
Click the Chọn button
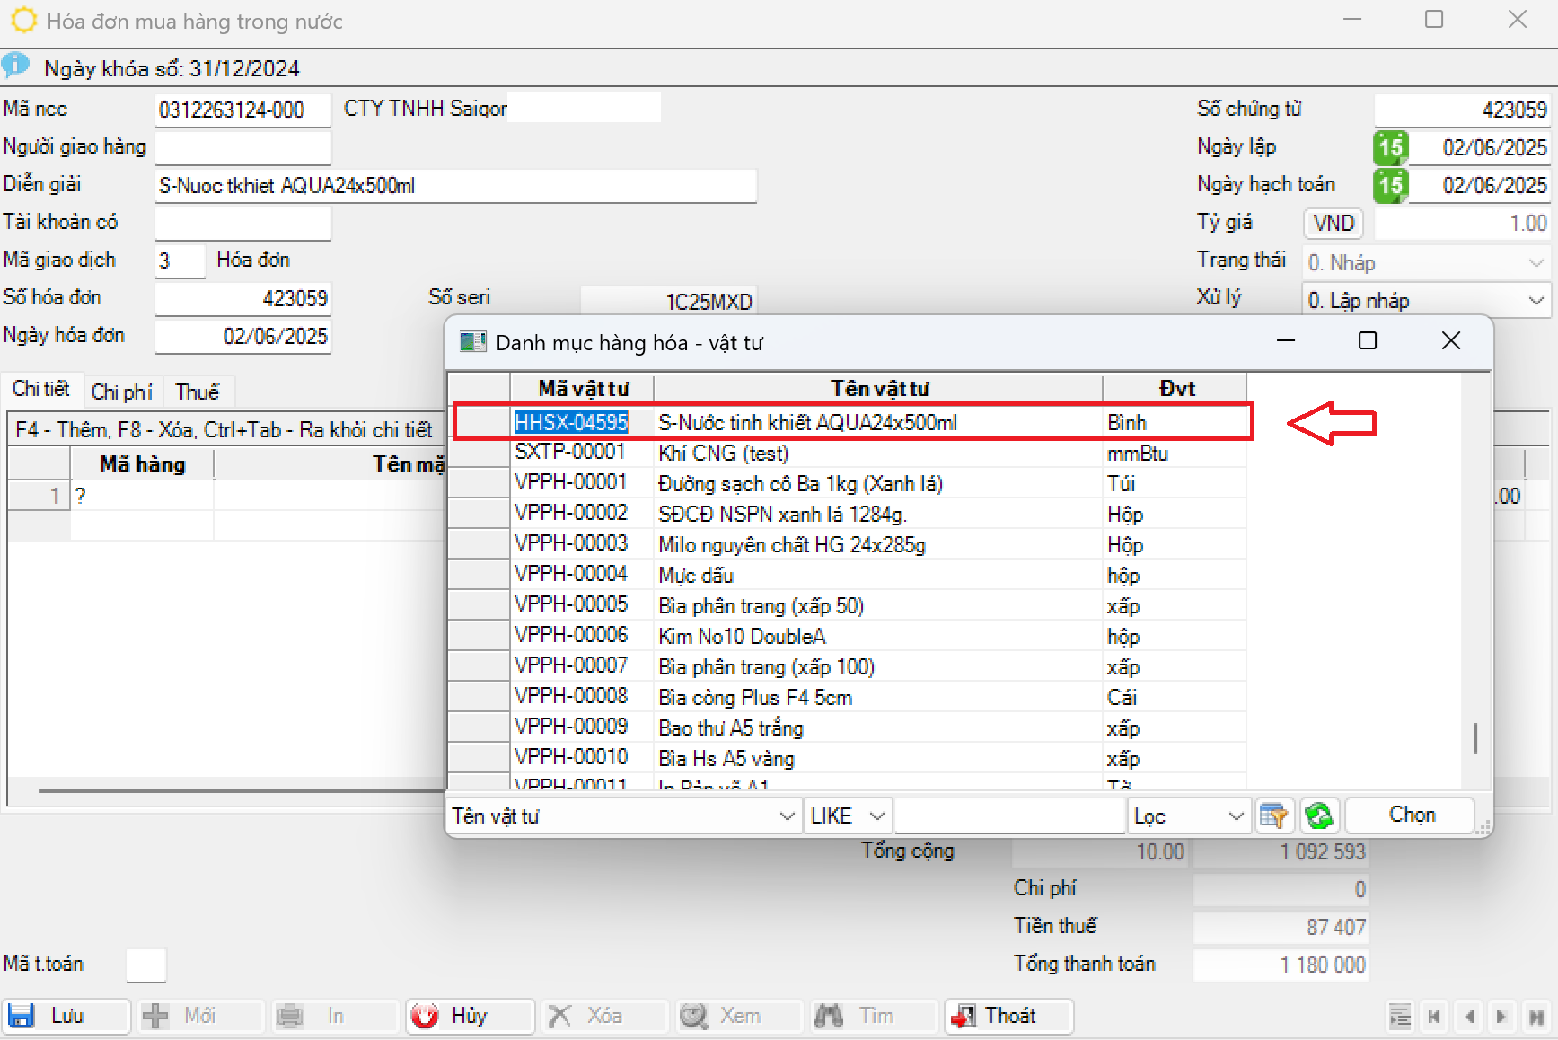1411,815
